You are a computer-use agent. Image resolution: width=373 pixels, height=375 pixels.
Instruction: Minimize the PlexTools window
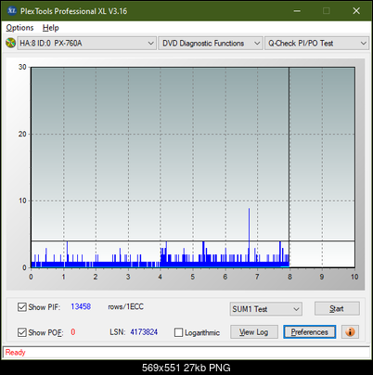point(297,11)
